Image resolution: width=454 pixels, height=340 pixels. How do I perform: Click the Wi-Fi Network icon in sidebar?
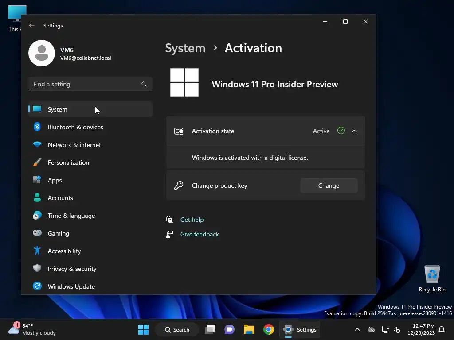point(37,144)
